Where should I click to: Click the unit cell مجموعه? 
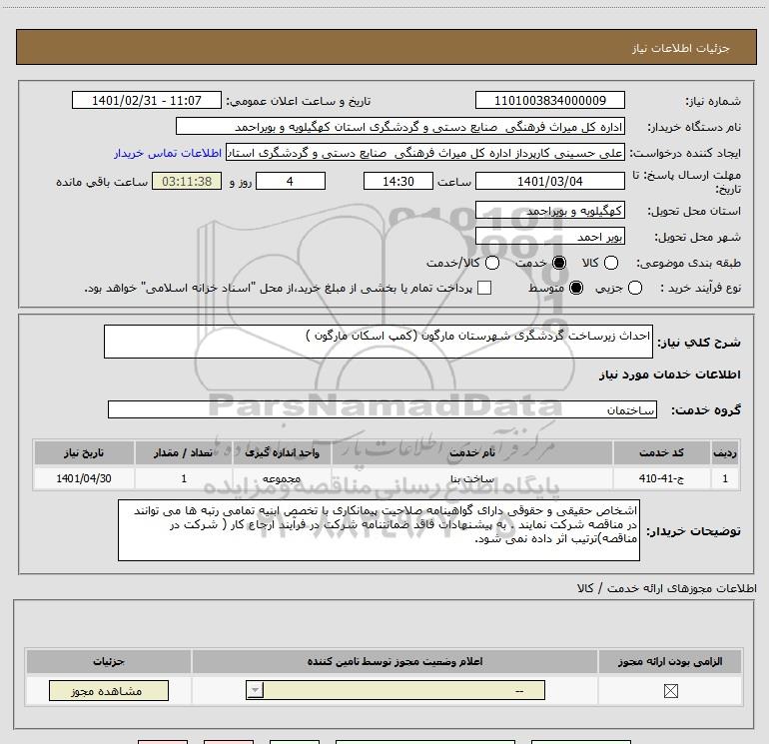282,478
